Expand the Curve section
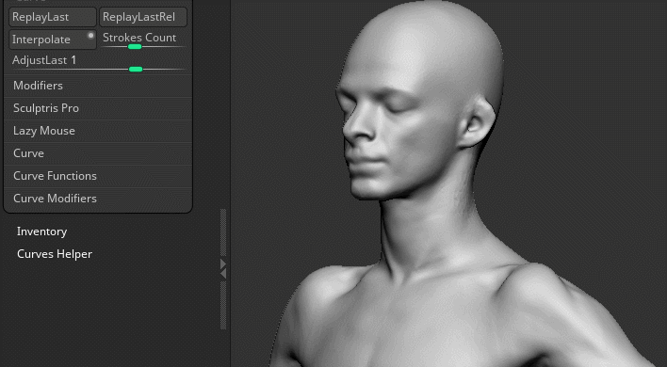Image resolution: width=667 pixels, height=367 pixels. (98, 152)
